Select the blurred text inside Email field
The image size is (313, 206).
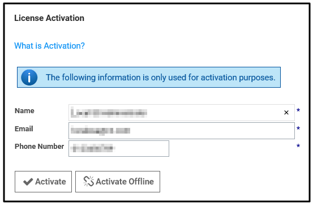(100, 131)
